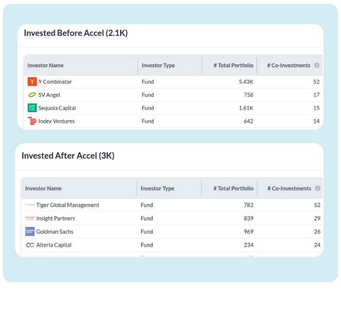
Task: Sort by Total Portfolio in Before Accel table
Action: (x=233, y=66)
